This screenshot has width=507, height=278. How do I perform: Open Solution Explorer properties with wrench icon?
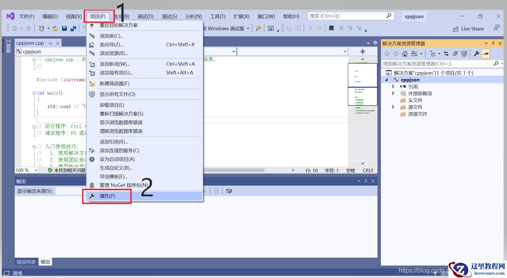point(477,53)
